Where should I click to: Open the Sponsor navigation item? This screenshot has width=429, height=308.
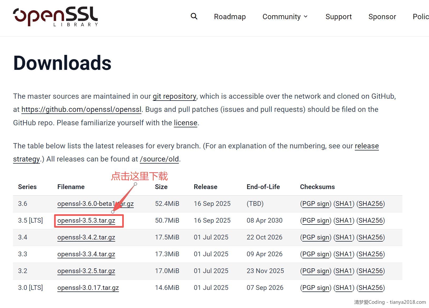coord(382,17)
